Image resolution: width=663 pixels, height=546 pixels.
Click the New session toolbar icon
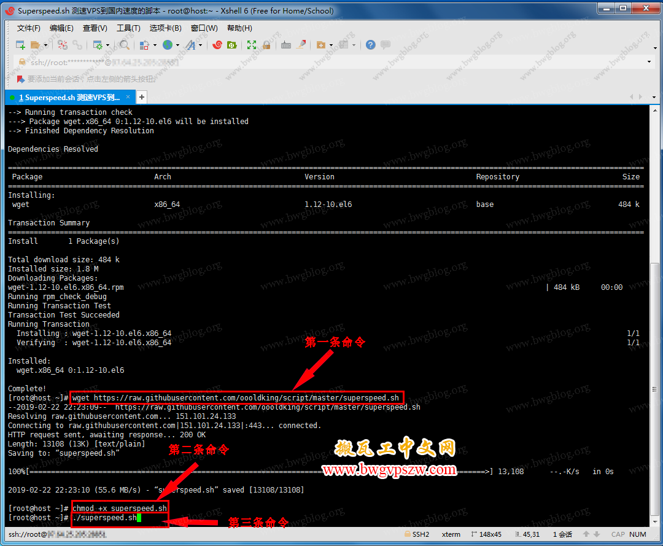(x=20, y=45)
